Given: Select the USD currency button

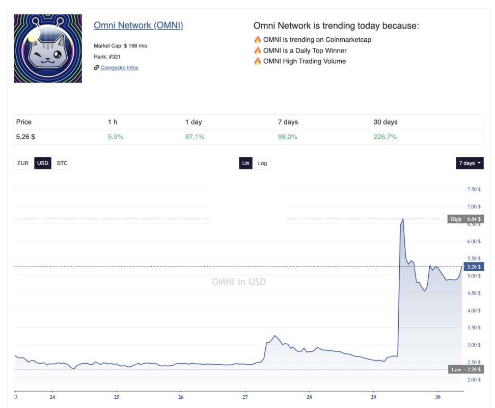Looking at the screenshot, I should tap(43, 163).
